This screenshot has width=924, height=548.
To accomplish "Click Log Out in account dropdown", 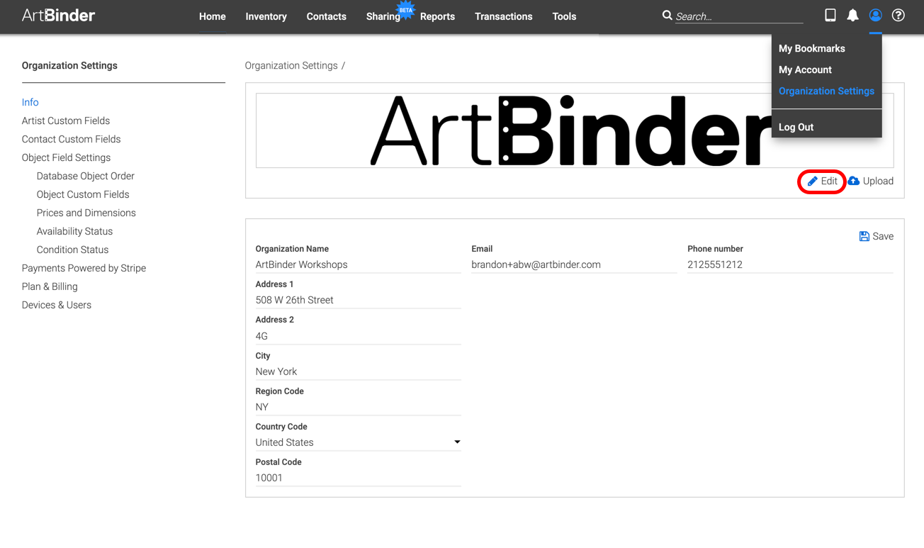I will coord(796,127).
